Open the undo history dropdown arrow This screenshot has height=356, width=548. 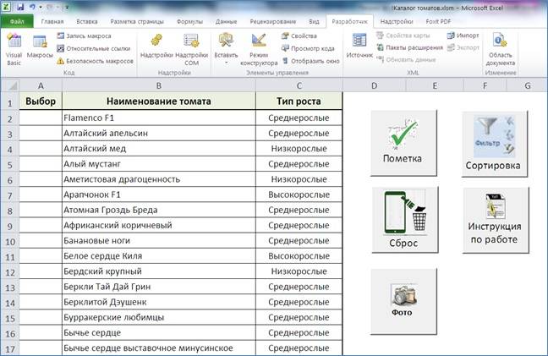tap(41, 7)
